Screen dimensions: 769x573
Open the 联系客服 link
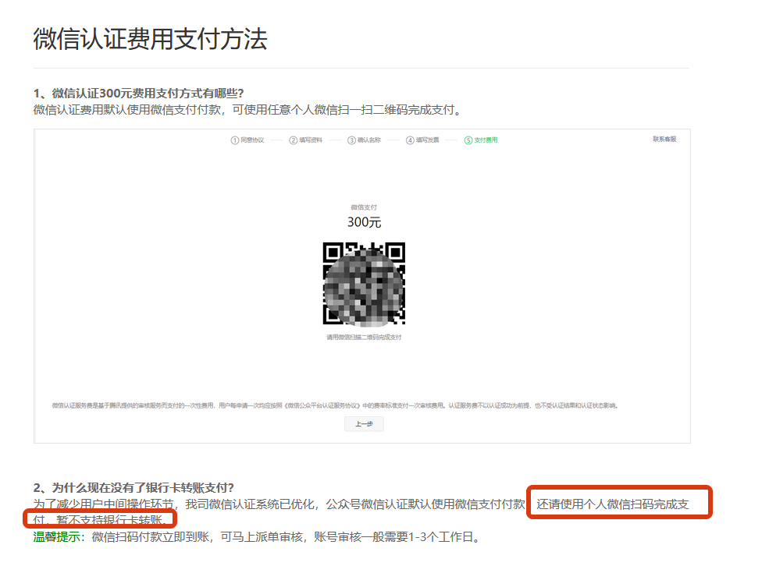(x=664, y=139)
